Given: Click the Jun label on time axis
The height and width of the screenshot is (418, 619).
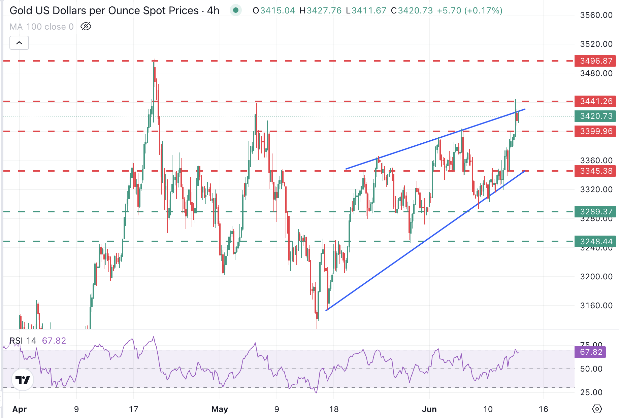Looking at the screenshot, I should point(429,409).
